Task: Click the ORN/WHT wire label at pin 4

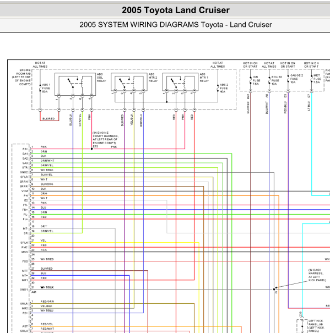Action: pos(47,161)
